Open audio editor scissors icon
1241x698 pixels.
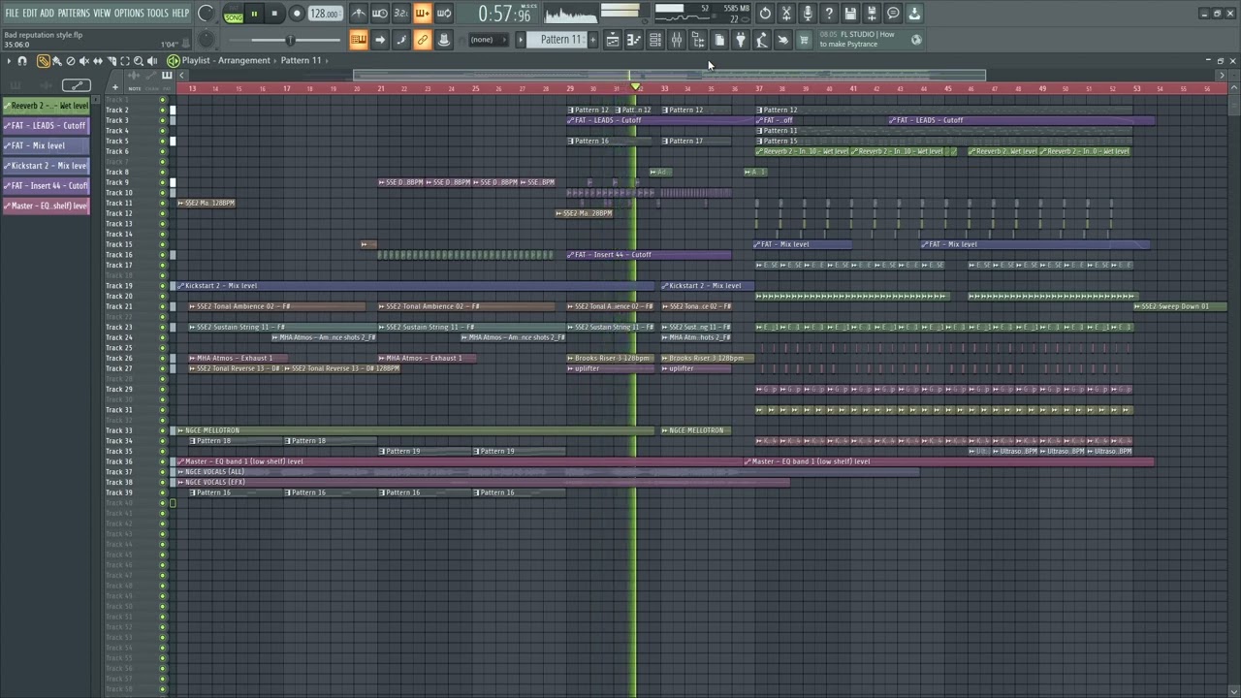click(787, 14)
